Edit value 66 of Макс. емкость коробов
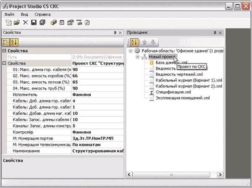The image size is (252, 188). 98,76
